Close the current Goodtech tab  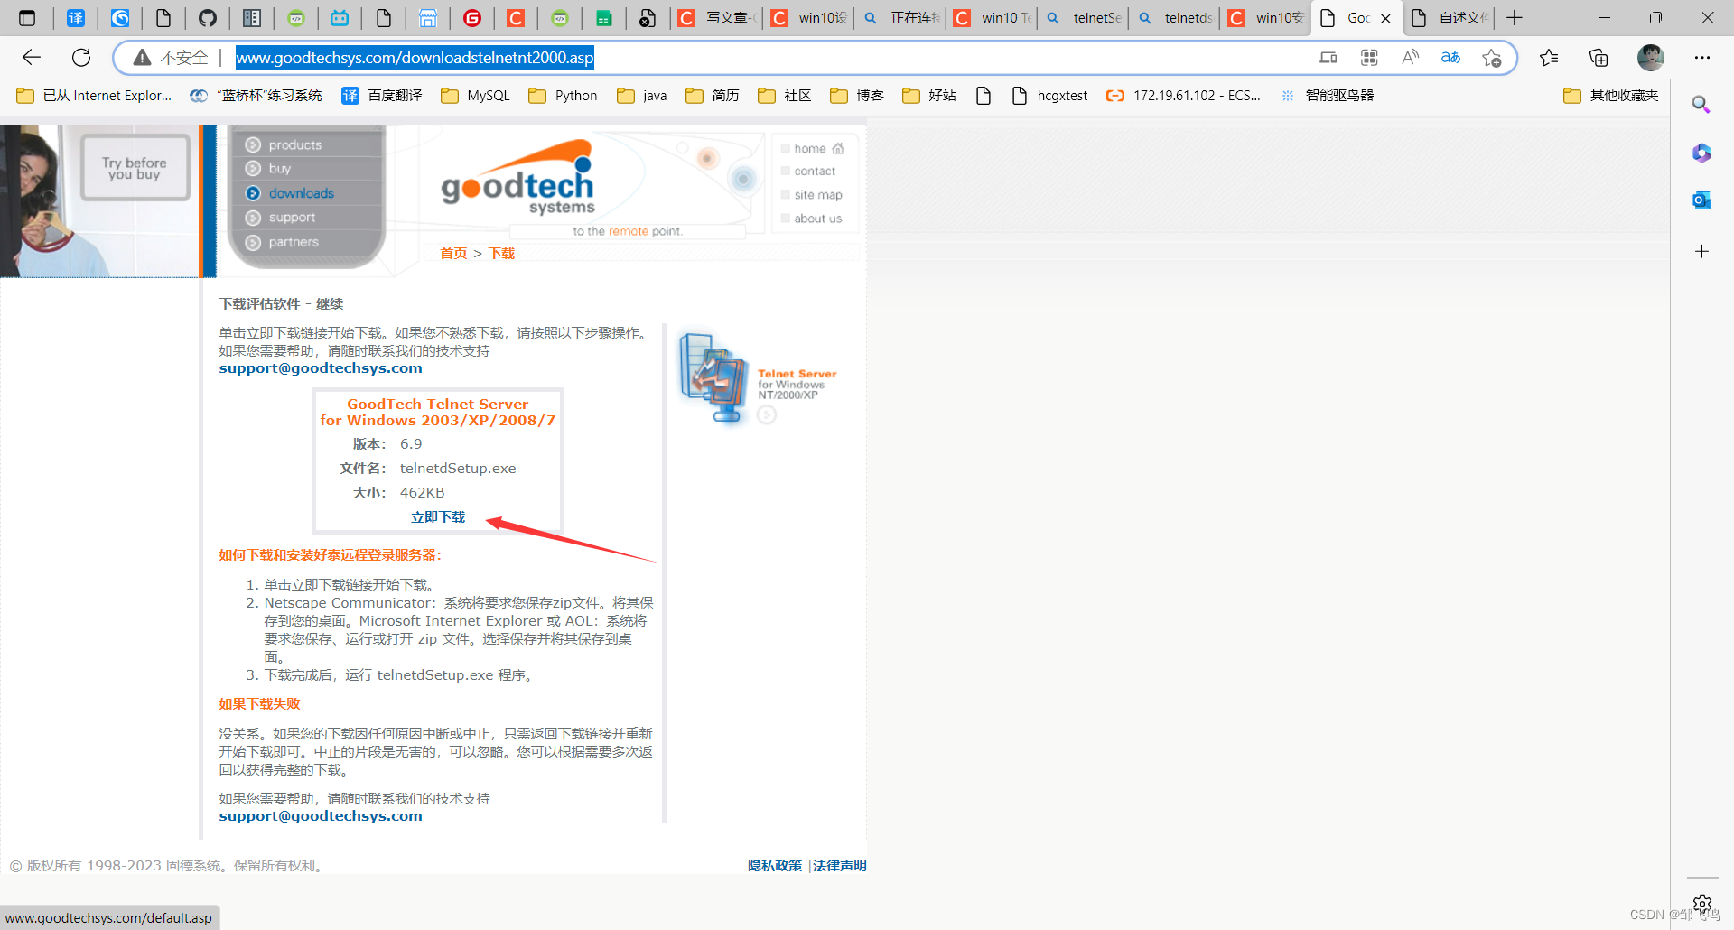[1386, 18]
